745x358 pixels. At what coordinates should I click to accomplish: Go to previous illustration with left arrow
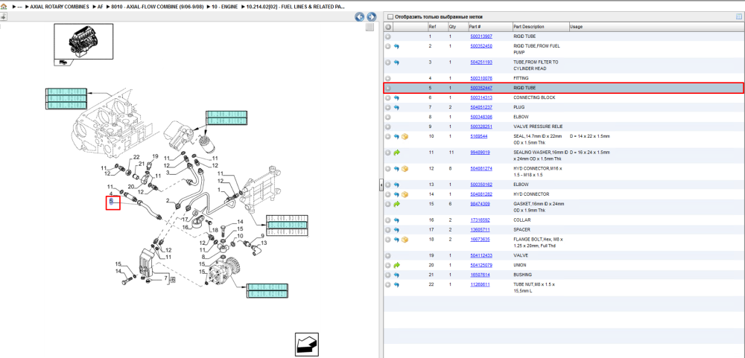coord(360,16)
